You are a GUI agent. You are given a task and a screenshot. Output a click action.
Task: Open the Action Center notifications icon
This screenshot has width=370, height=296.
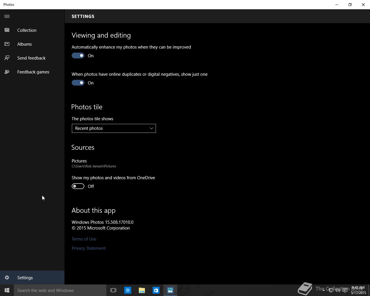click(x=345, y=290)
